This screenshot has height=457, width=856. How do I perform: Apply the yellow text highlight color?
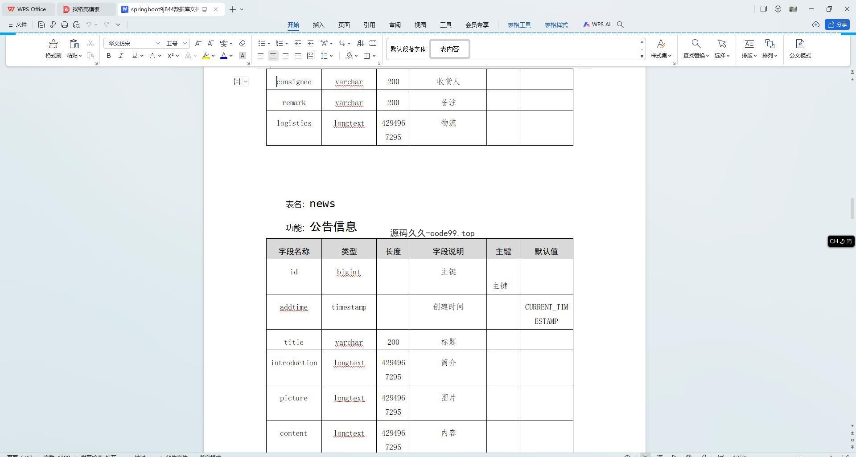tap(206, 56)
